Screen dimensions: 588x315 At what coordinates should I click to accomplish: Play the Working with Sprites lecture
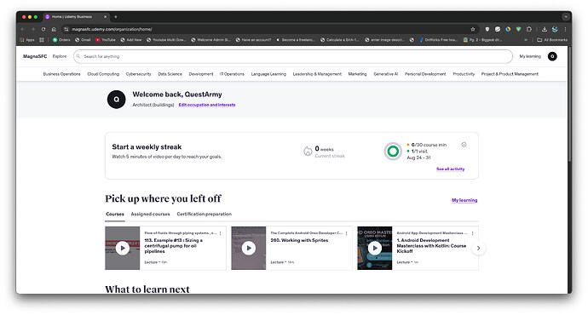click(248, 248)
